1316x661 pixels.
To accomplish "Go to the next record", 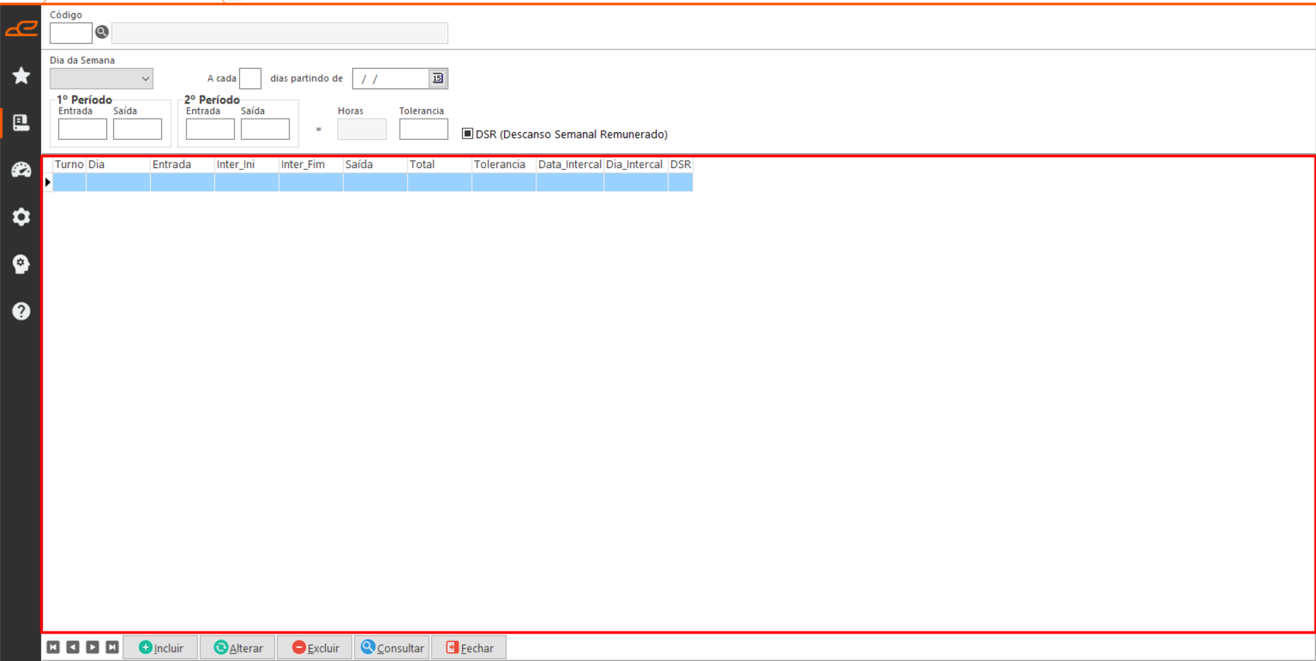I will point(93,647).
